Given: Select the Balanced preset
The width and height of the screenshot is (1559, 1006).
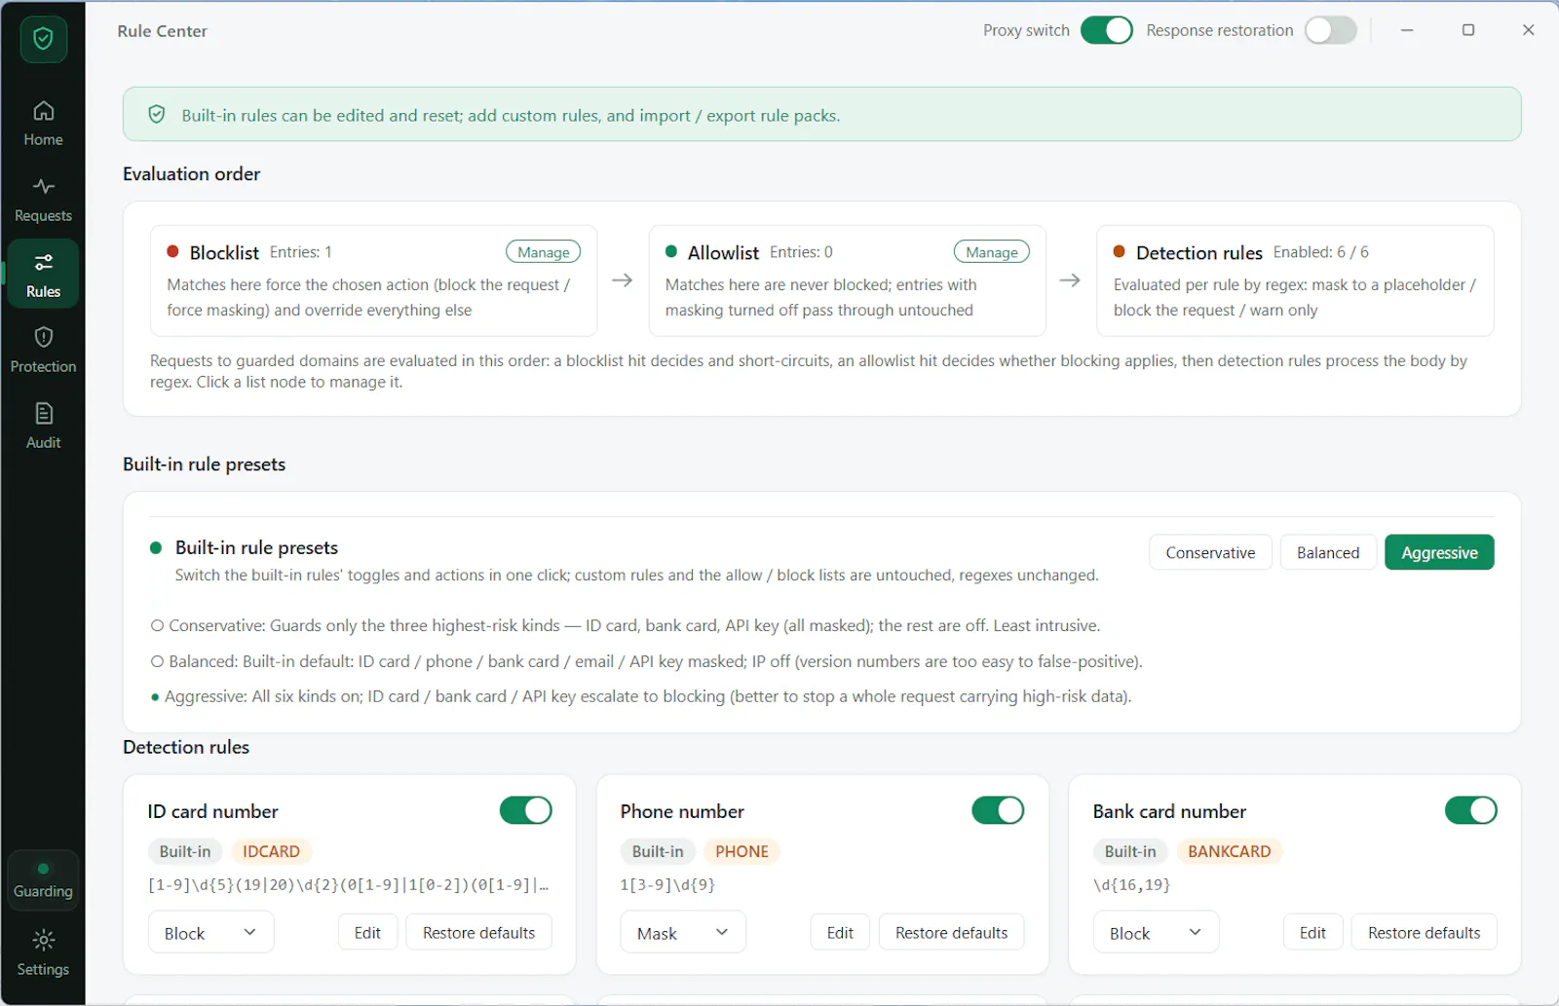Looking at the screenshot, I should pos(1328,552).
